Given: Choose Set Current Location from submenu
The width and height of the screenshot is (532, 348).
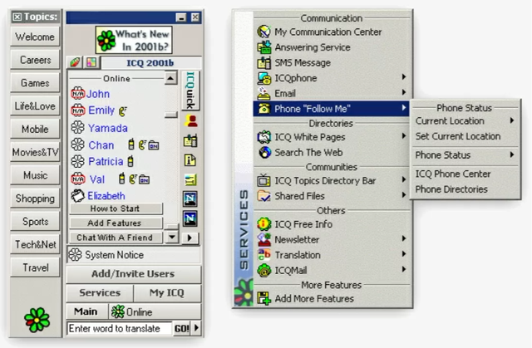Looking at the screenshot, I should pos(465,136).
